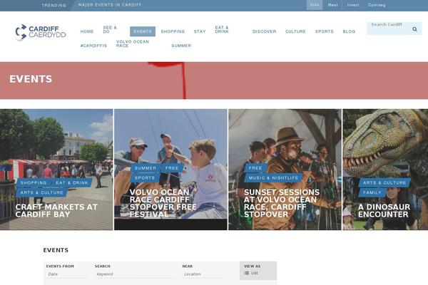
Task: Click Shopping tag on Craft Markets card
Action: click(x=34, y=182)
